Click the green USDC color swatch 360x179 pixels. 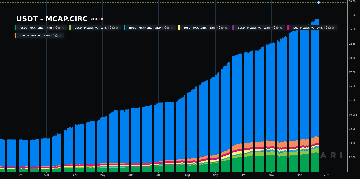click(x=16, y=28)
